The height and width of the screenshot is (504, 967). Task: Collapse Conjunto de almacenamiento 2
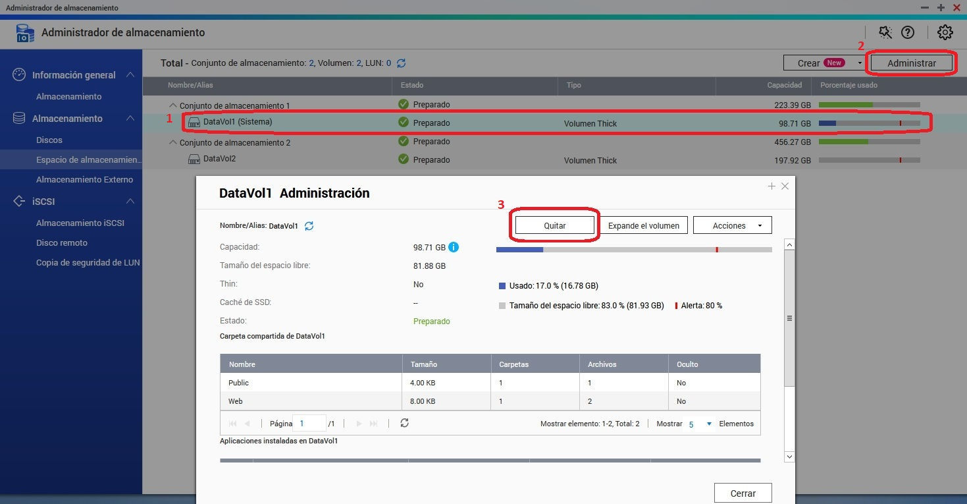pyautogui.click(x=173, y=142)
